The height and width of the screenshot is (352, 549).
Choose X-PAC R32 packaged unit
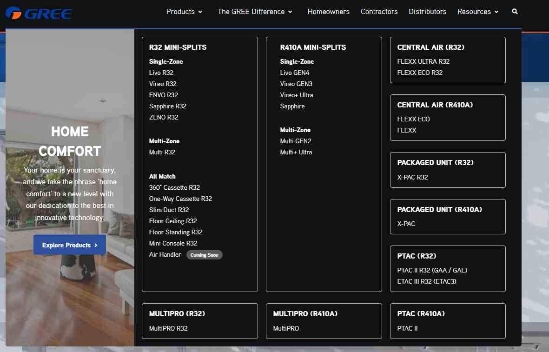point(412,177)
